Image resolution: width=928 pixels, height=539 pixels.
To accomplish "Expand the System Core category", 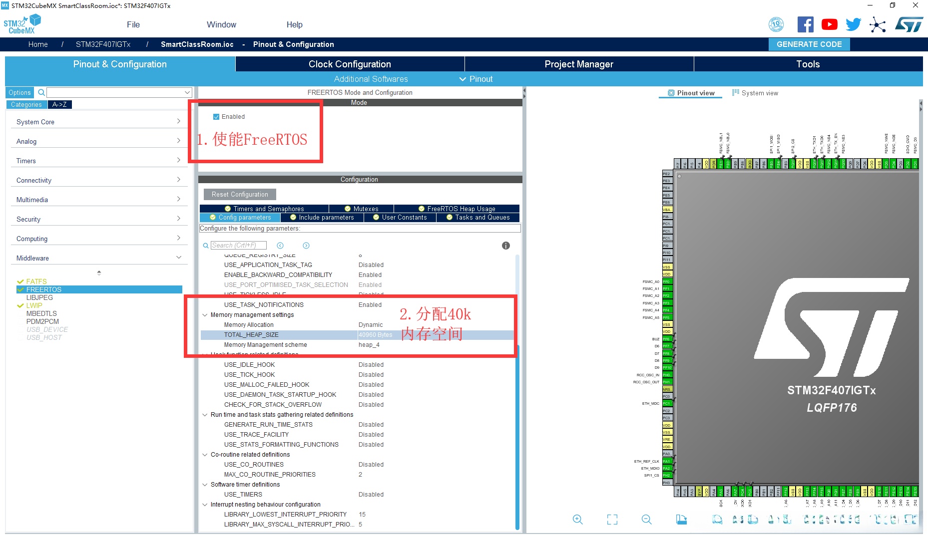I will point(98,122).
